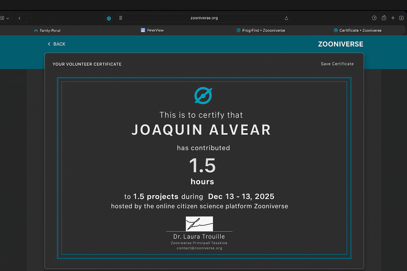Screen dimensions: 407x271
Task: Click the date range Dec 13 - 13, 2025
Action: (241, 197)
